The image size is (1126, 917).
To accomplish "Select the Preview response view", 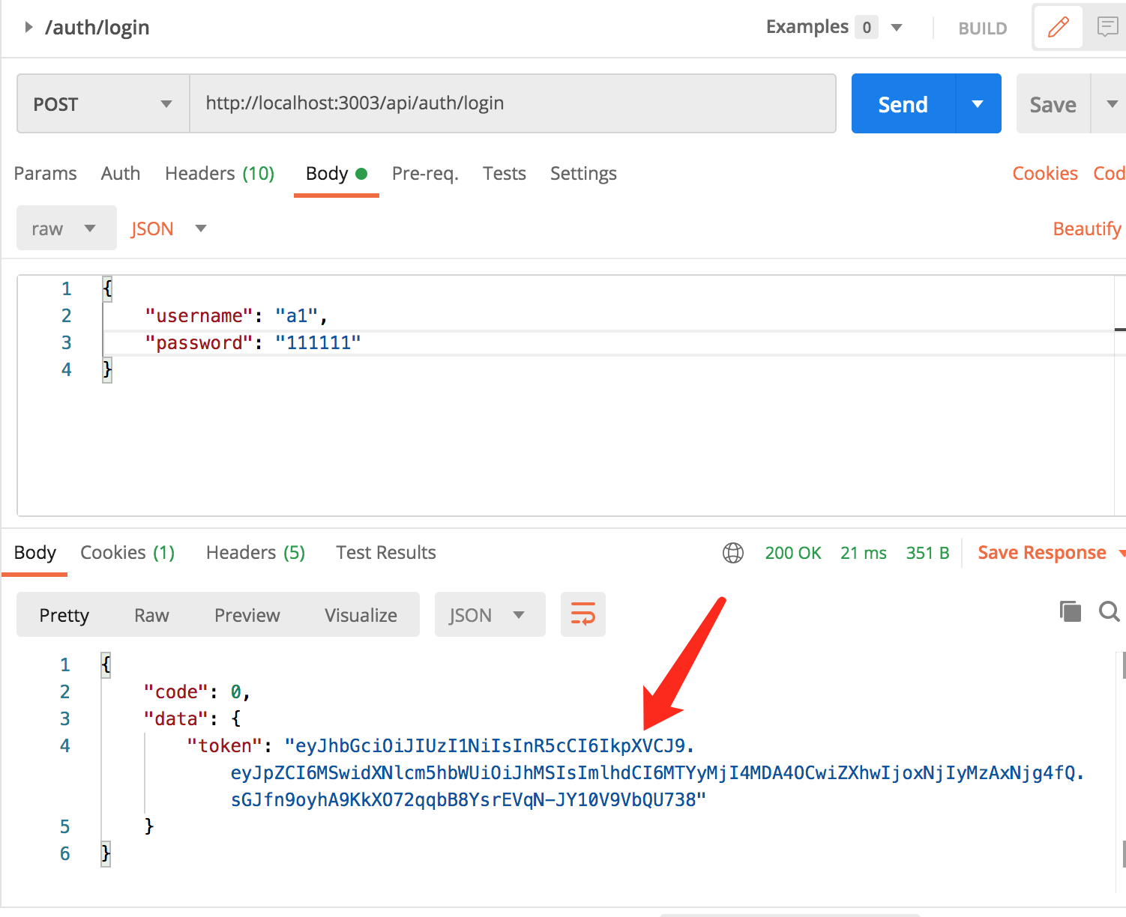I will (247, 615).
